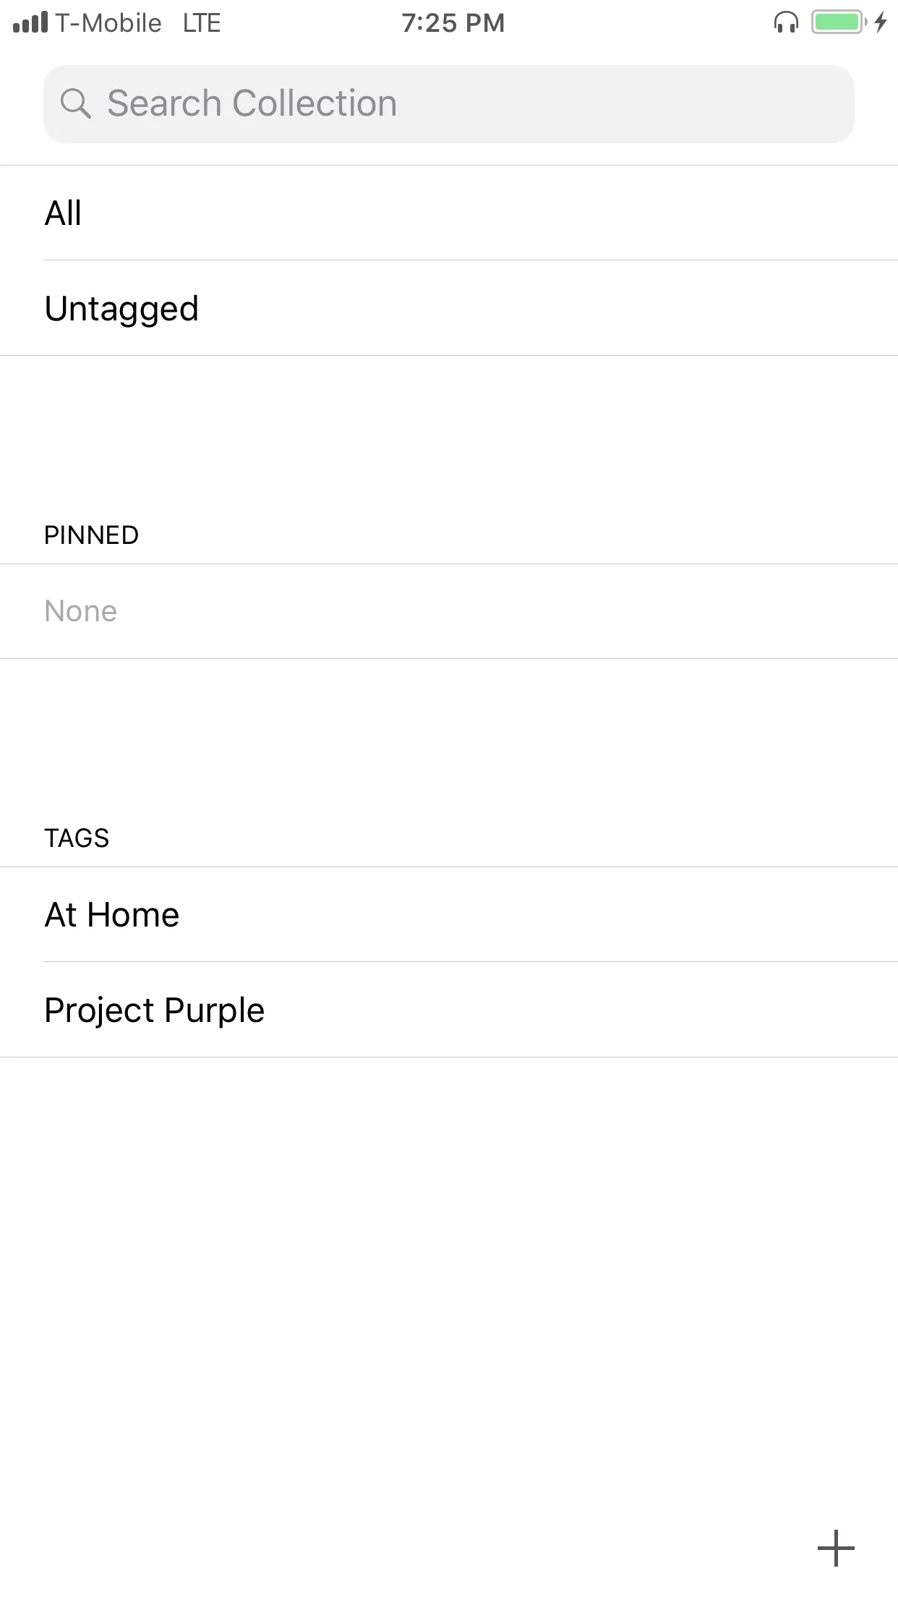Tap the battery indicator icon
The image size is (898, 1597).
point(839,22)
